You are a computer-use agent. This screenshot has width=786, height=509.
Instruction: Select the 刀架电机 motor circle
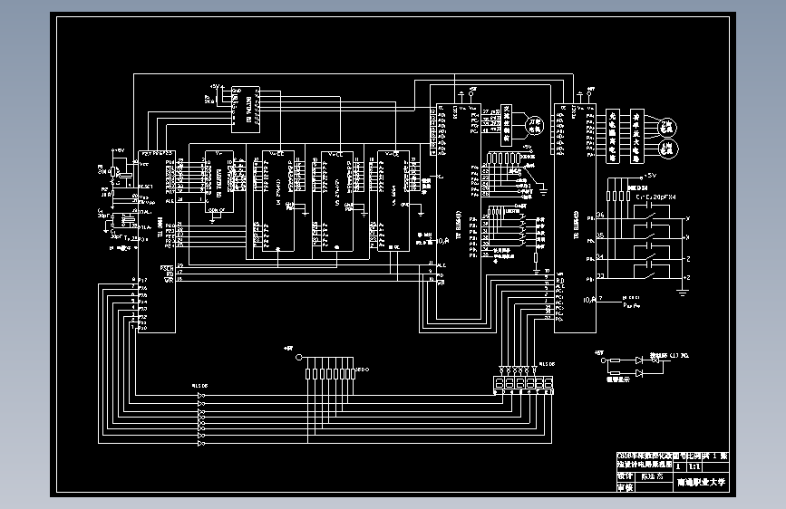pos(534,125)
